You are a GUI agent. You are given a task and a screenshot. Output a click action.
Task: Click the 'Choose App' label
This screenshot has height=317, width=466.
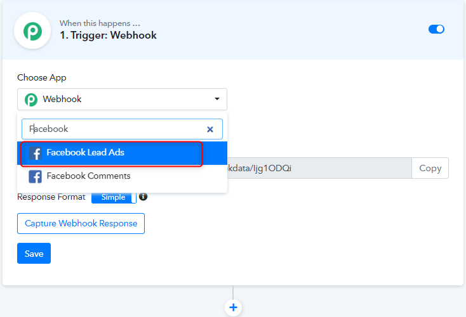42,78
